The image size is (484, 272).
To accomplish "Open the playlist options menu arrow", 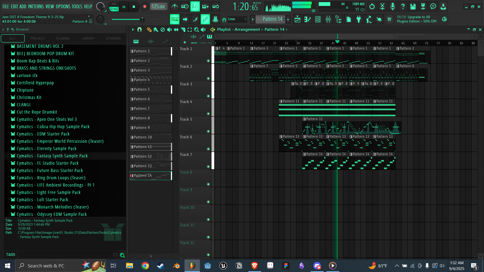I will (133, 30).
